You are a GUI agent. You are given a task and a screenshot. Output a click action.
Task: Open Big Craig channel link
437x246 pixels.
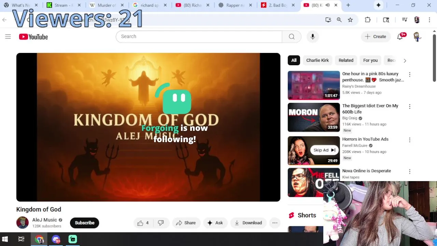[350, 118]
